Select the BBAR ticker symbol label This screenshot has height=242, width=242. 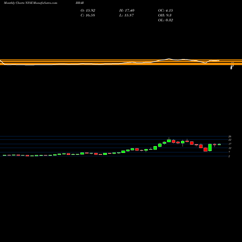[80, 3]
